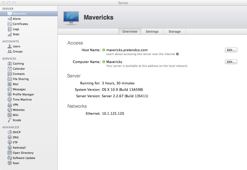Click the Host Name green status indicator
The width and height of the screenshot is (247, 170).
(x=104, y=50)
